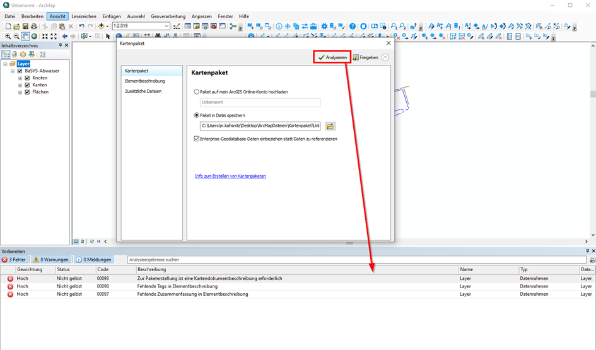Open 'Info zum Erstellen von Kartenpaketen' link
The image size is (596, 350).
point(230,176)
